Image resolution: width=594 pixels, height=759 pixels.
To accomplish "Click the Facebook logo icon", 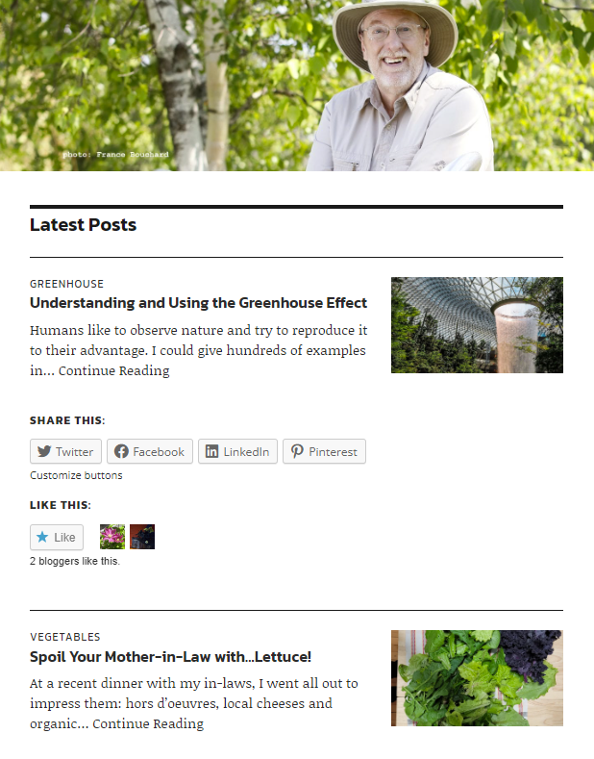I will pyautogui.click(x=121, y=451).
